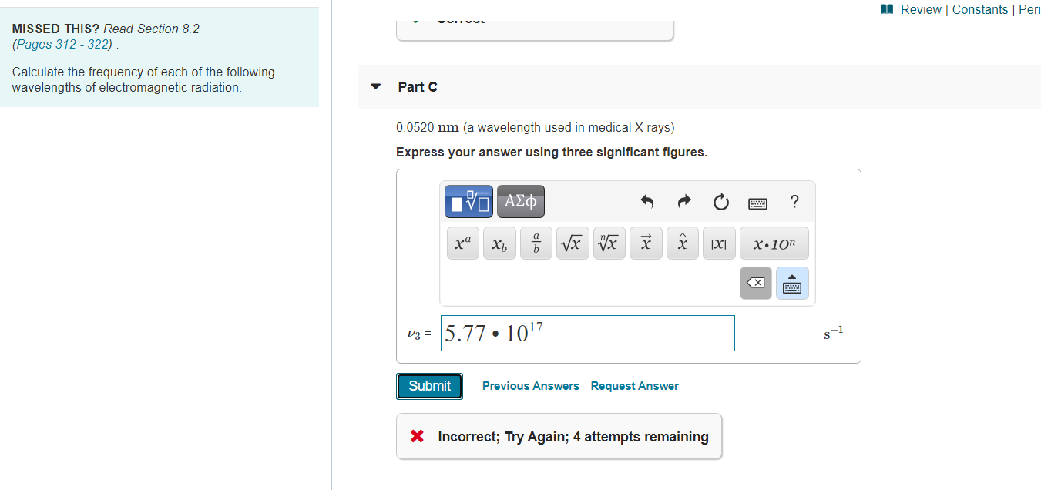Insert a fraction template

536,243
